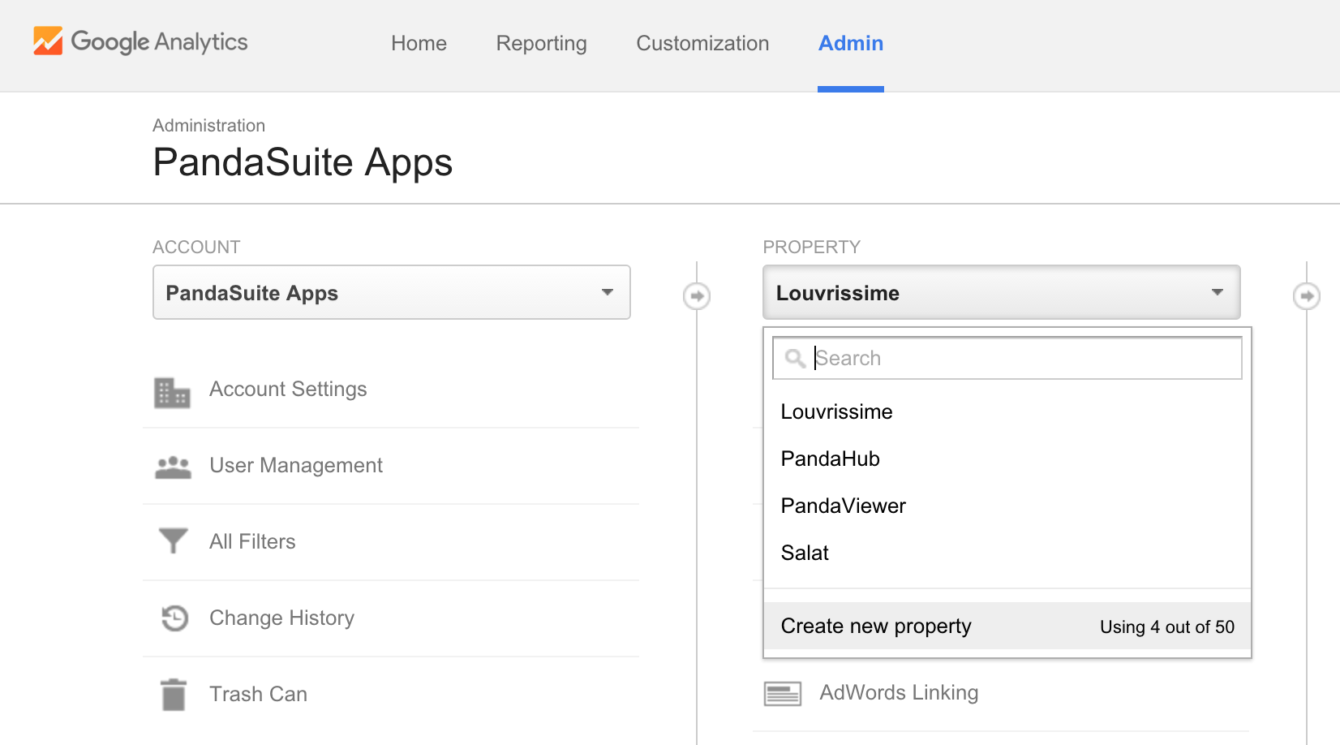Screen dimensions: 1340x745
Task: Click Create new property
Action: (1007, 626)
